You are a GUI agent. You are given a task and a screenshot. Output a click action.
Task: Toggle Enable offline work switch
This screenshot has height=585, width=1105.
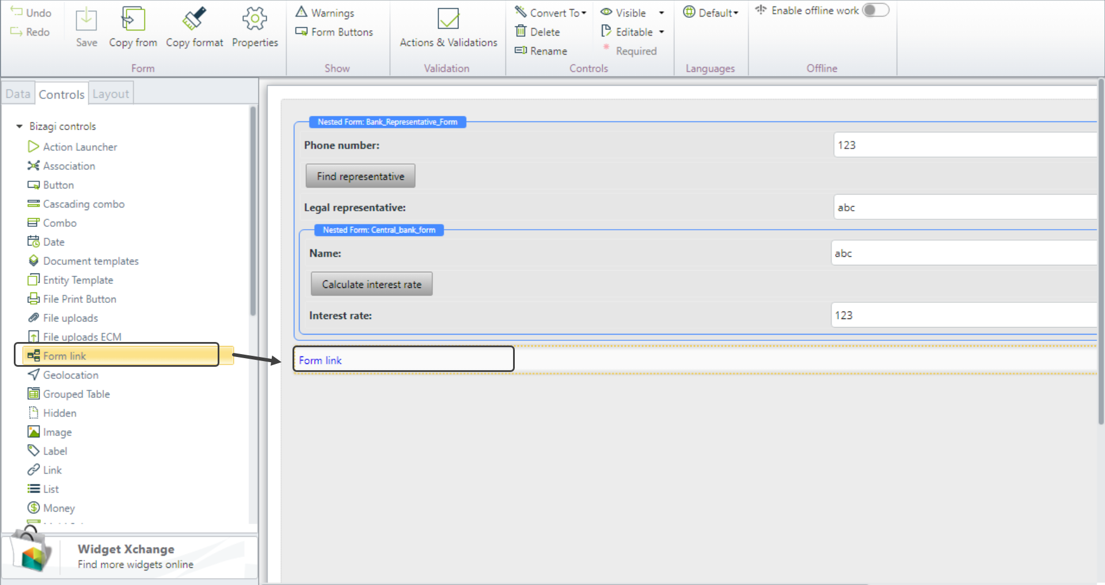coord(875,10)
